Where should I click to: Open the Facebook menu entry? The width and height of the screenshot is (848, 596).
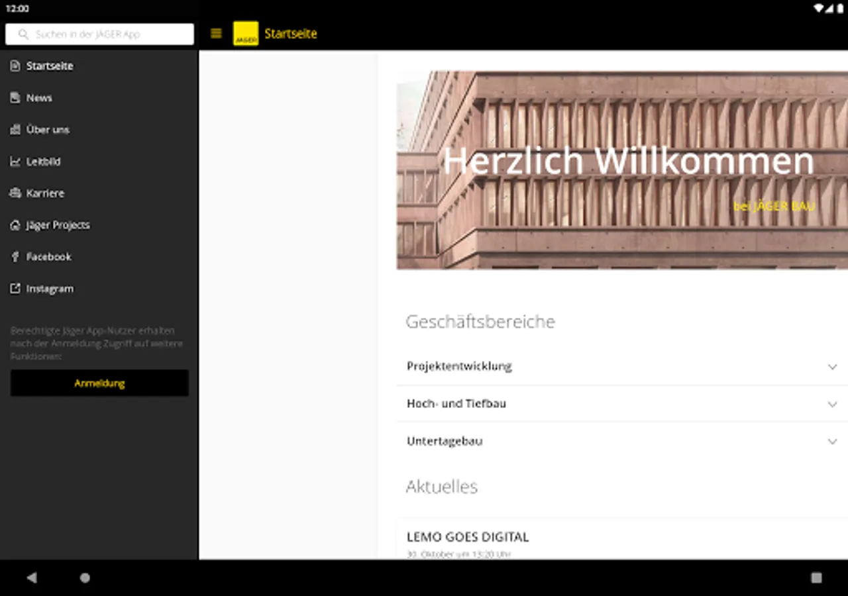[x=99, y=257]
